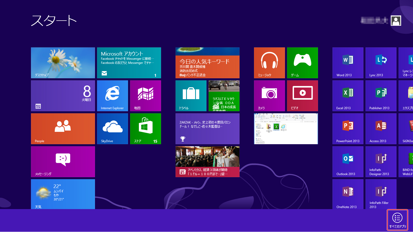Launch Internet Explorer tile
Viewport: 413px width, 232px height.
113,96
